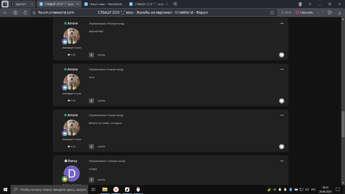Select the группа 1 tab group
Image resolution: width=345 pixels, height=194 pixels.
tap(19, 4)
